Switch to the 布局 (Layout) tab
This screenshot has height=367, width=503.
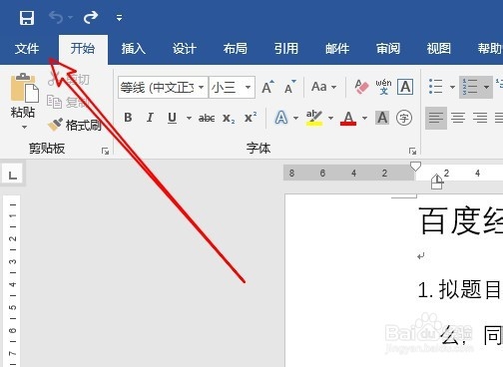tap(236, 49)
